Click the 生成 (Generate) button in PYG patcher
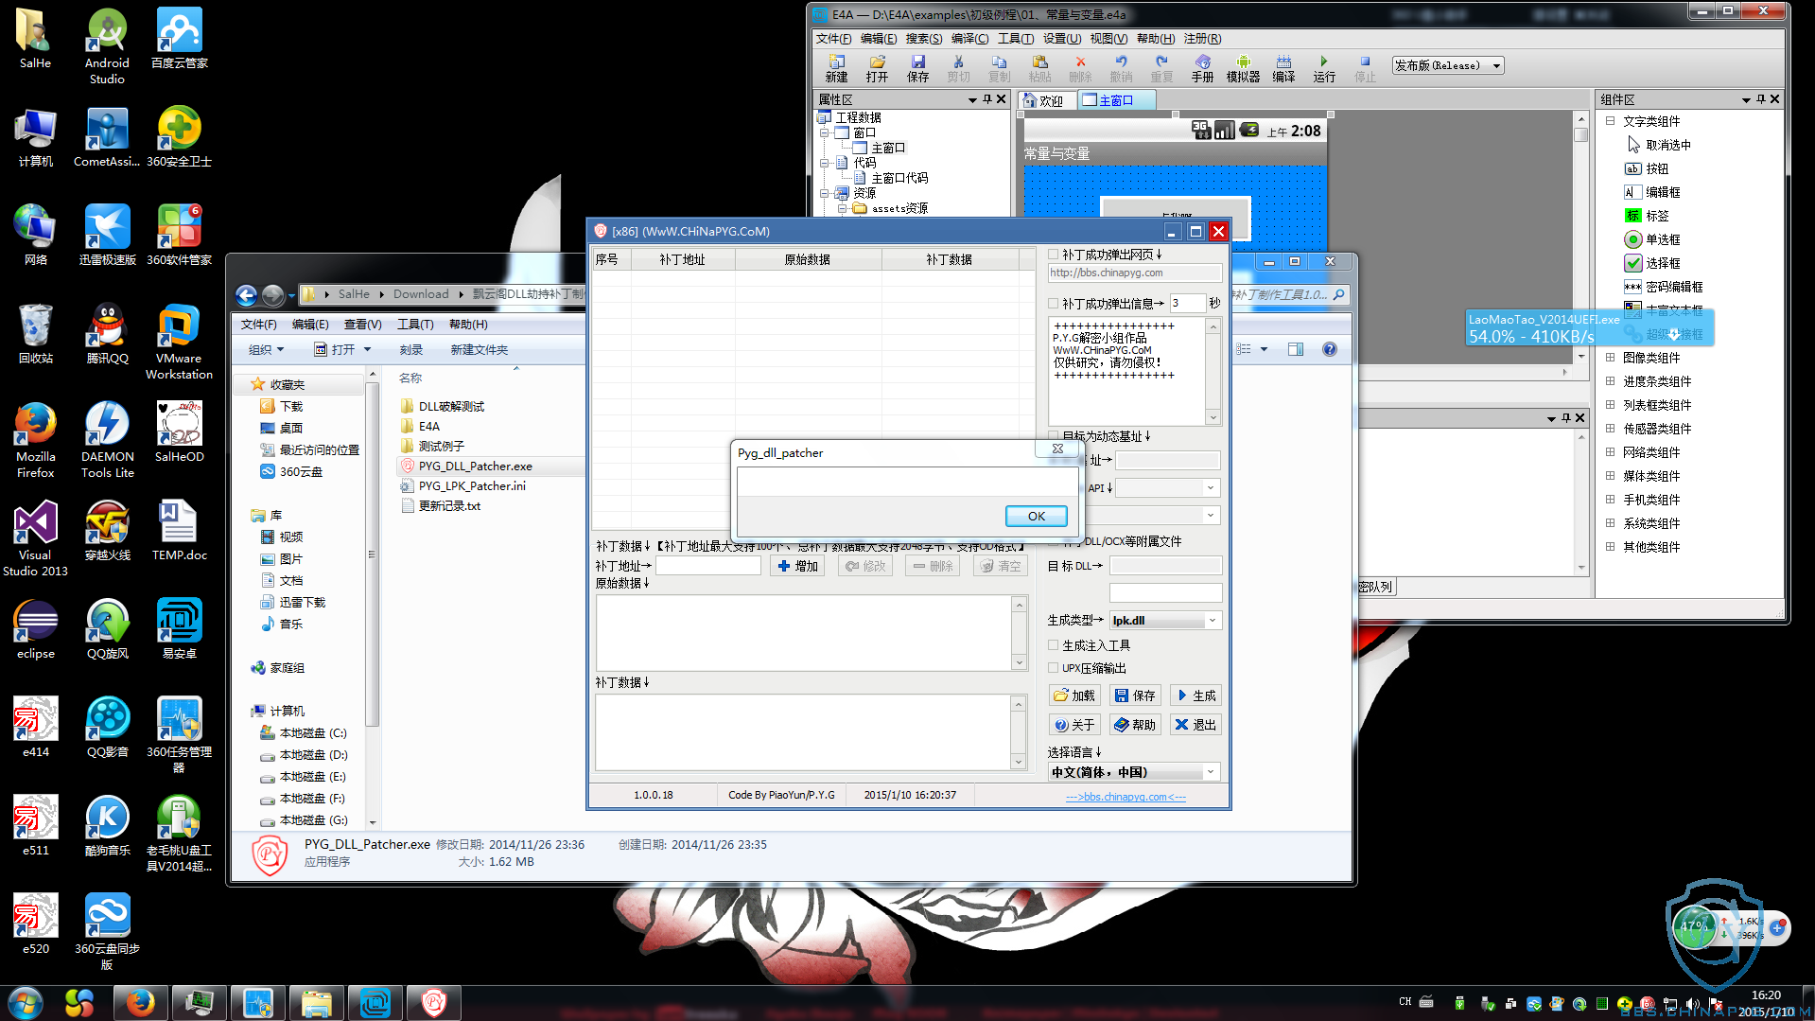 [x=1196, y=695]
